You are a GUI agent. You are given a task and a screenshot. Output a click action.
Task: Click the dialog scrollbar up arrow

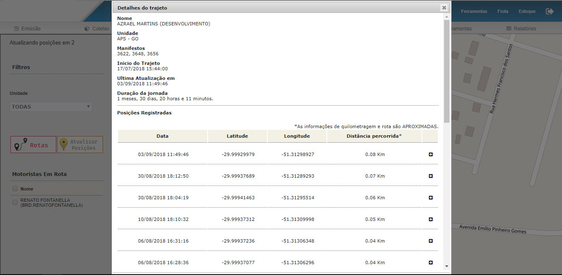[x=447, y=17]
